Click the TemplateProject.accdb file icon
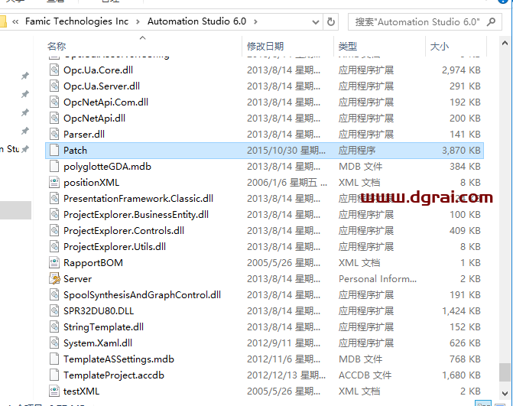 (x=54, y=375)
